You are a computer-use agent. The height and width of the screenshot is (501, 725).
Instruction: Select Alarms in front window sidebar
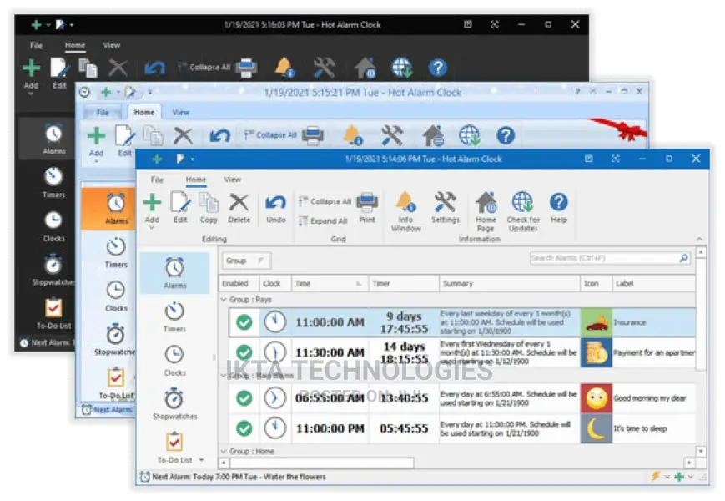pos(174,273)
